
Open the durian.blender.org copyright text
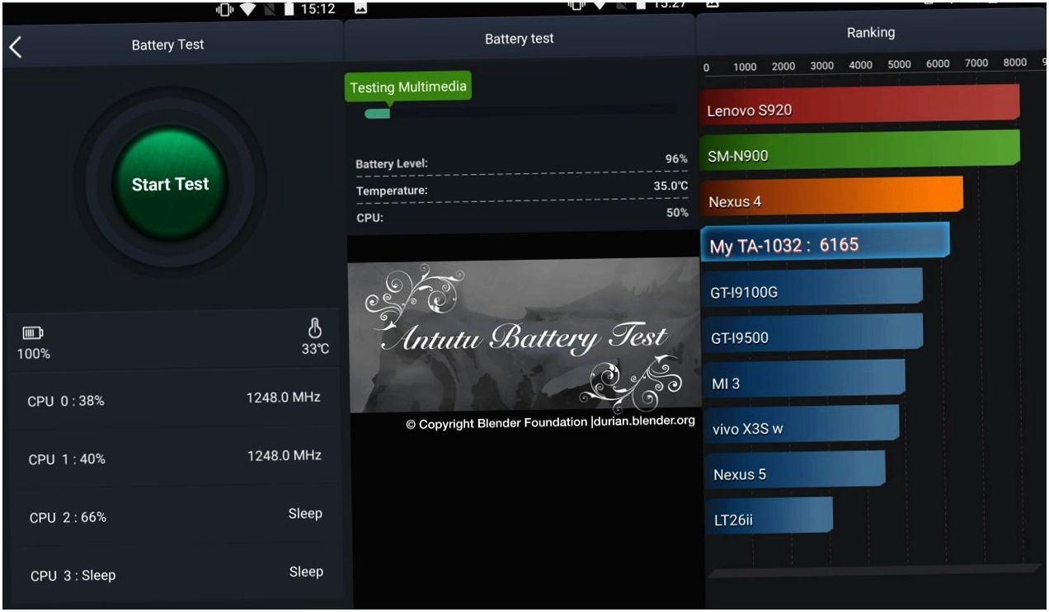pos(550,422)
